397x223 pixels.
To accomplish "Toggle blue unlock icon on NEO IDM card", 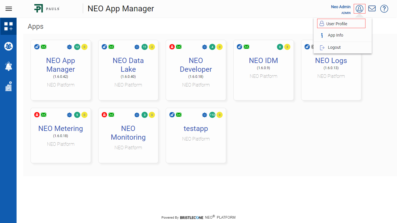I will (x=239, y=47).
